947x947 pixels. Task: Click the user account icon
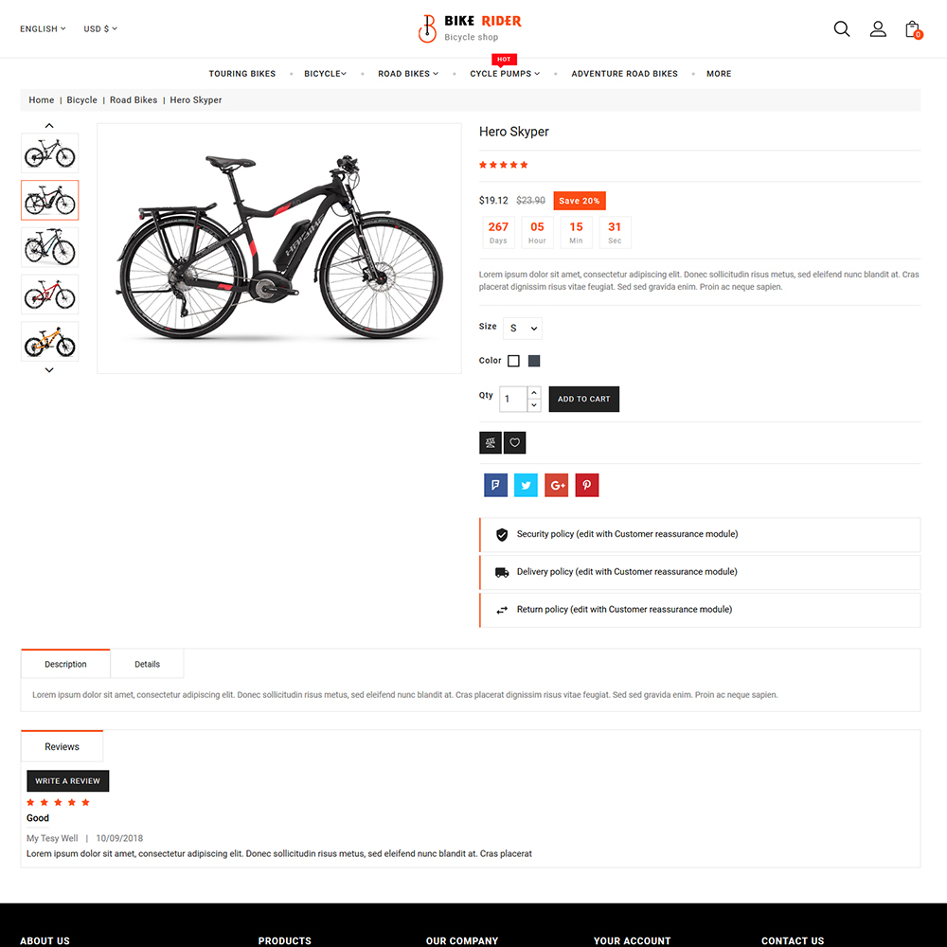pyautogui.click(x=878, y=28)
